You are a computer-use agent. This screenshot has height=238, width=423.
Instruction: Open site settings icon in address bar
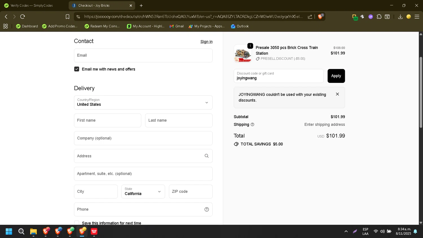tap(78, 17)
